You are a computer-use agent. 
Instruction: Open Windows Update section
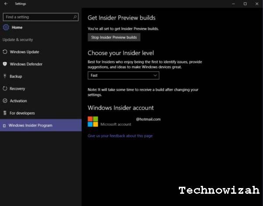click(41, 52)
